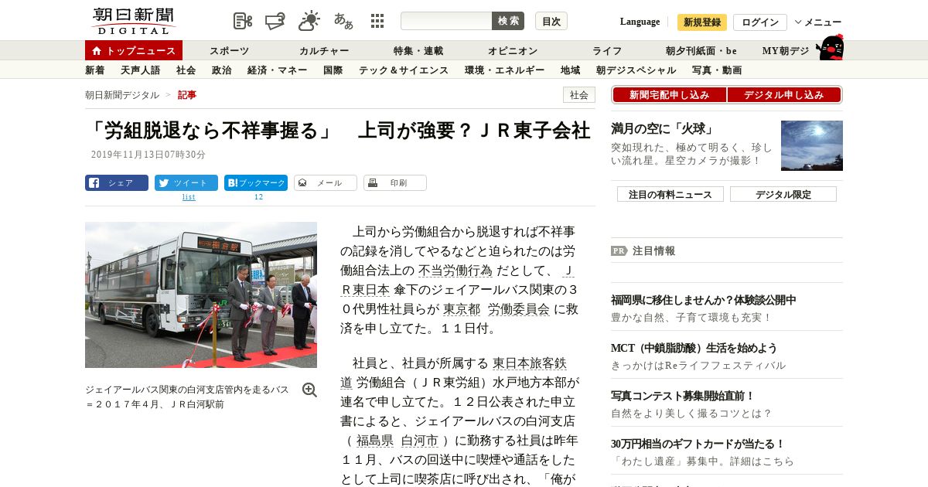Open the 目次 contents button
Screen dimensions: 928x487
[551, 21]
